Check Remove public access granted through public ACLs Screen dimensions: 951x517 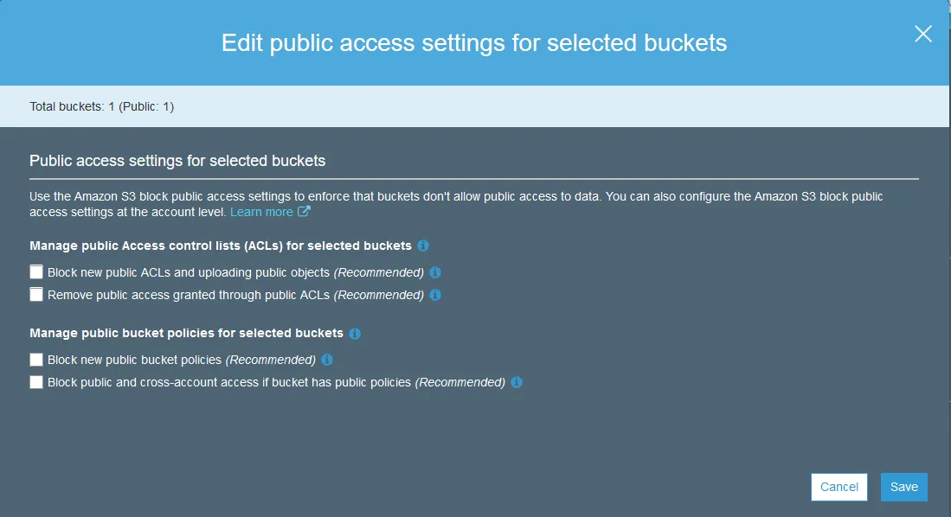[36, 294]
